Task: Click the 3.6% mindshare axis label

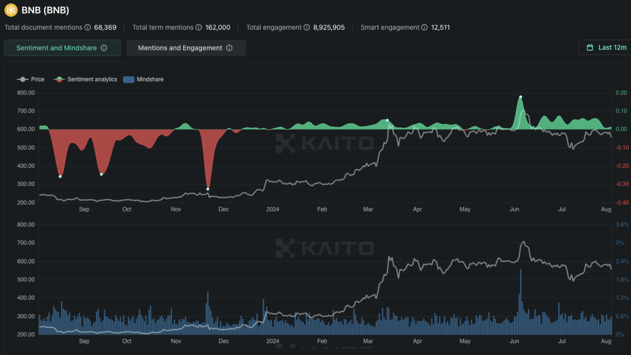Action: 622,225
